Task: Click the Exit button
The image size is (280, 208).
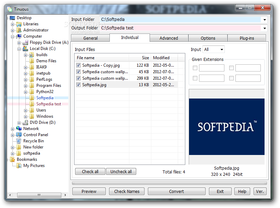Action: tap(220, 192)
